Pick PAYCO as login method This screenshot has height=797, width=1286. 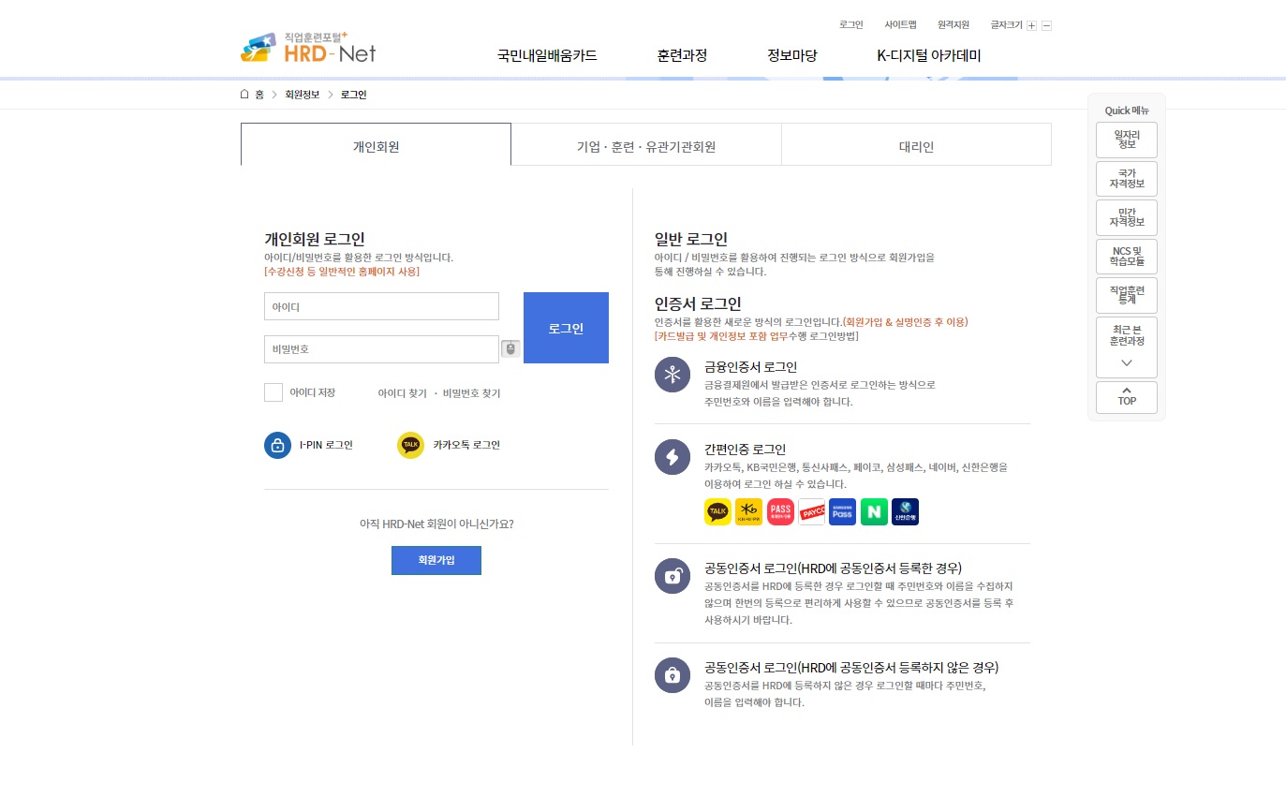tap(810, 511)
